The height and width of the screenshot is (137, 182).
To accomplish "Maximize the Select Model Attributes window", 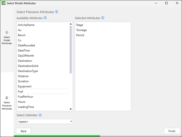I will (166, 3).
